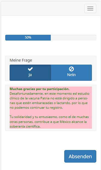Click the checkmark icon above Ja
This screenshot has width=101, height=170.
(30, 69)
